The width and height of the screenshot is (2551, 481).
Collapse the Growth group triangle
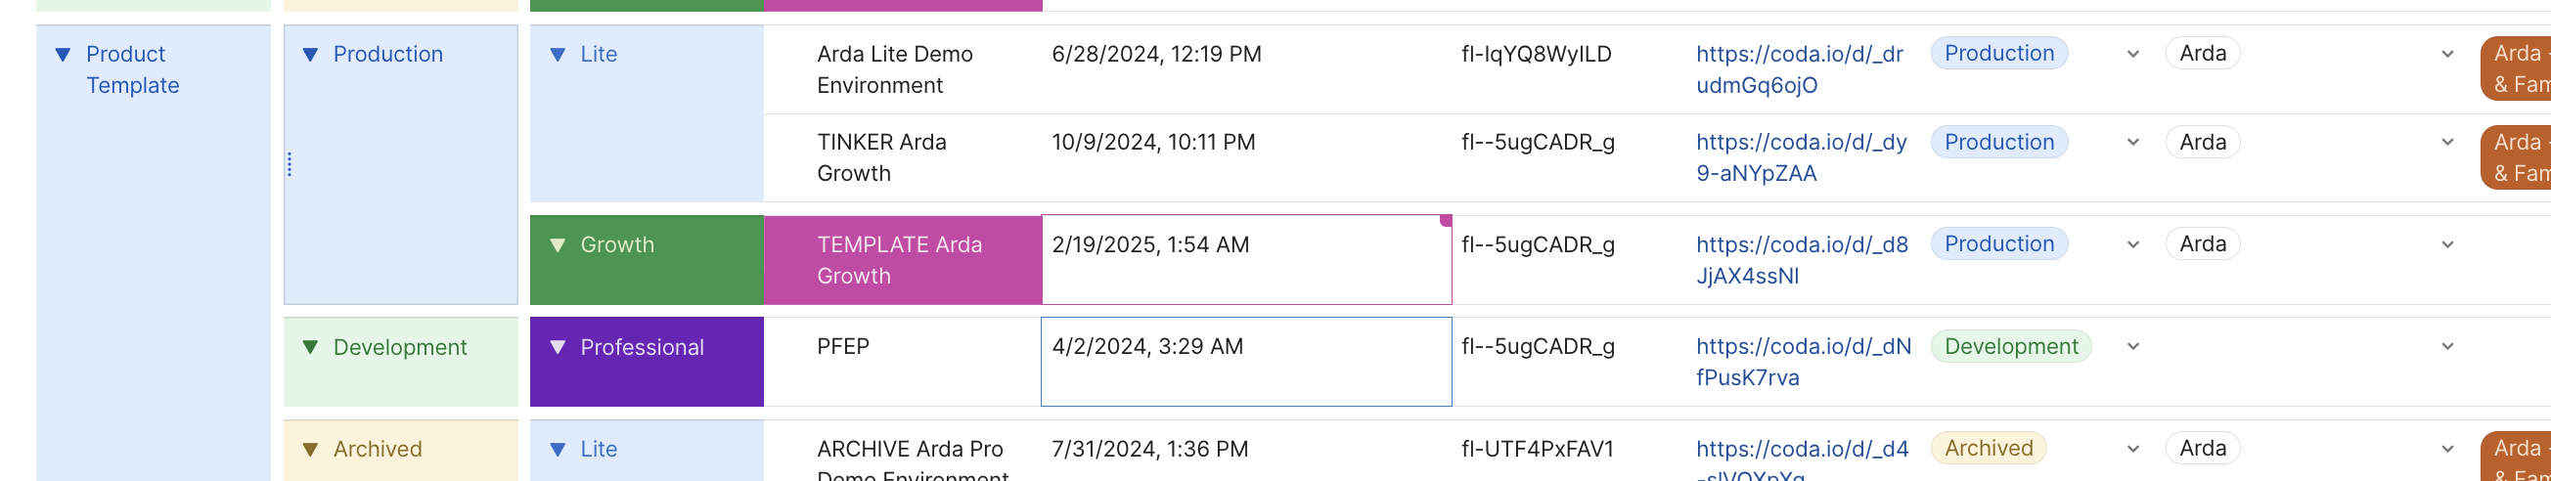(x=558, y=245)
